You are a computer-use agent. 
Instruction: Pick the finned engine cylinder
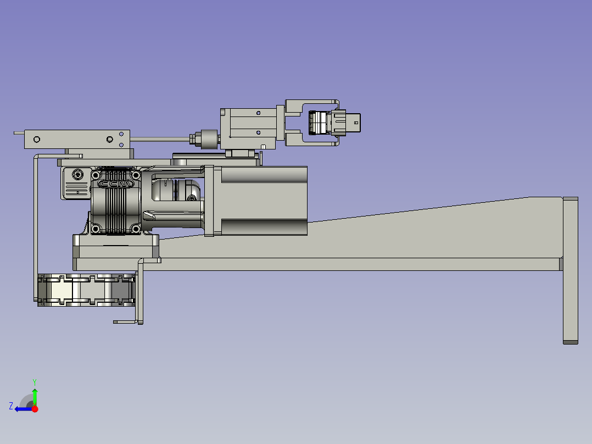pos(115,202)
